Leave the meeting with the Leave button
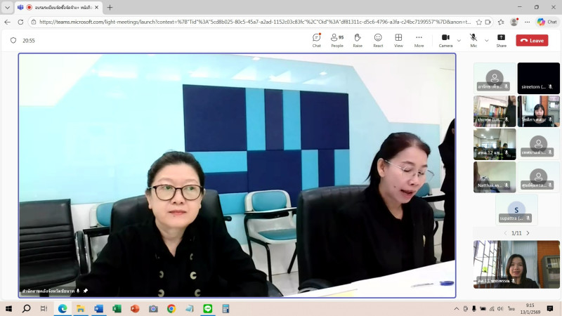 (x=532, y=41)
